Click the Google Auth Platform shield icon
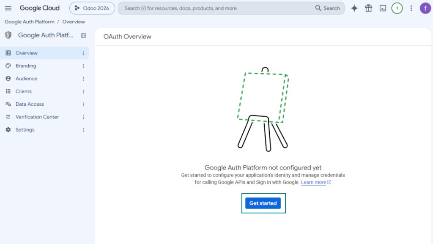 (x=8, y=36)
